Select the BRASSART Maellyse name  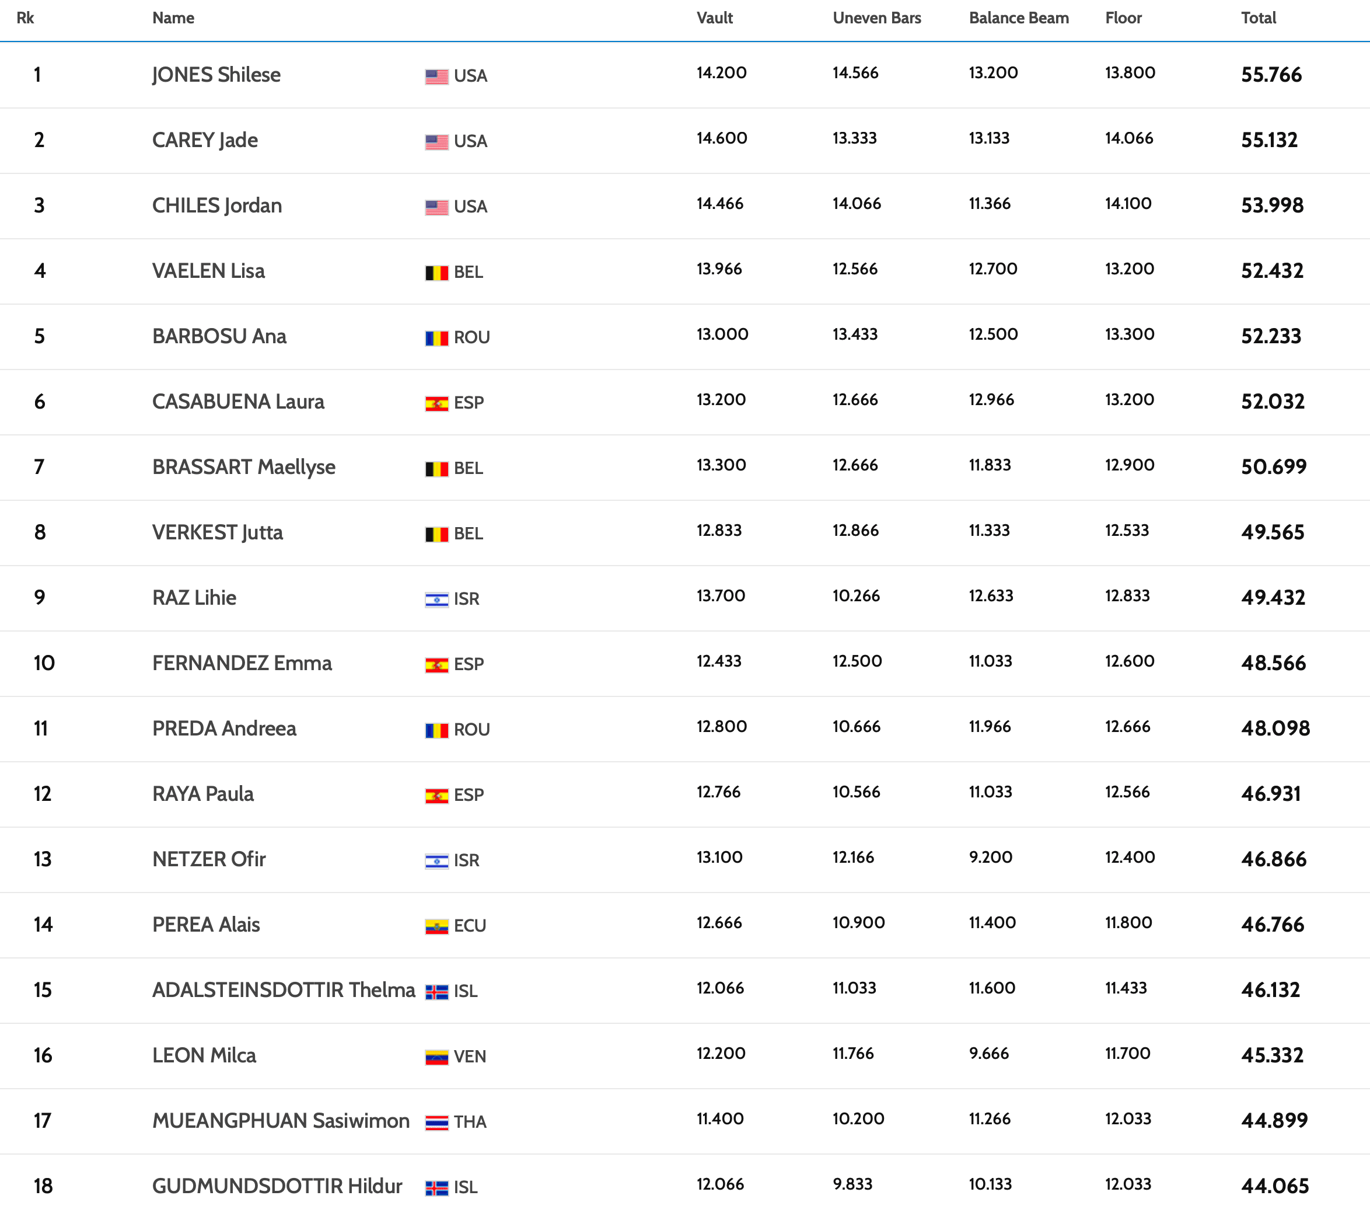click(243, 466)
